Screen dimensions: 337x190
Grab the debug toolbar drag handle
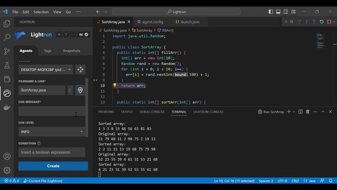[x=286, y=22]
